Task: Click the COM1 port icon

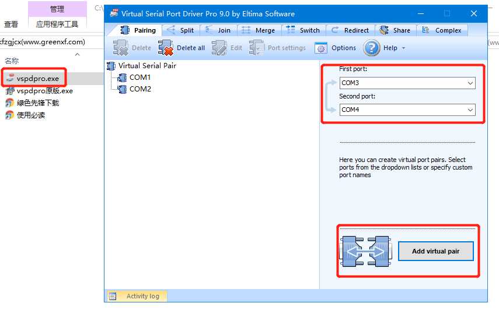Action: (x=122, y=78)
